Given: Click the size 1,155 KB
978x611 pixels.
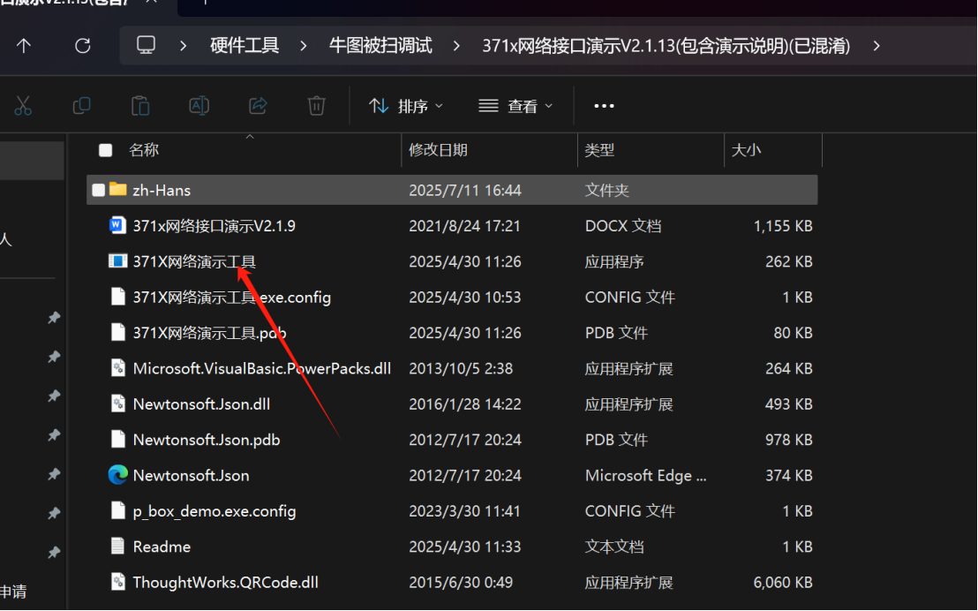Looking at the screenshot, I should pos(783,226).
